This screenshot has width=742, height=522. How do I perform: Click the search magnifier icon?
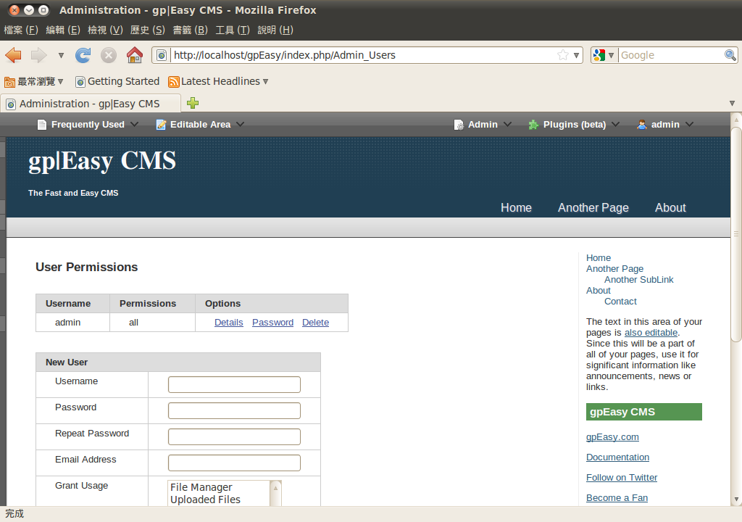[x=730, y=55]
